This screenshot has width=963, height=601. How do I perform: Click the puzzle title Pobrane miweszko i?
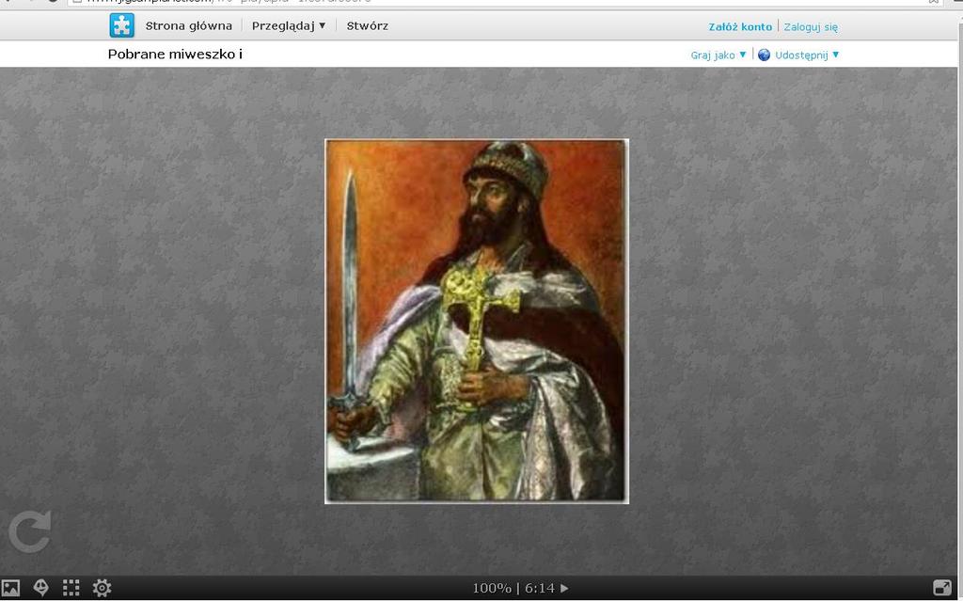175,54
